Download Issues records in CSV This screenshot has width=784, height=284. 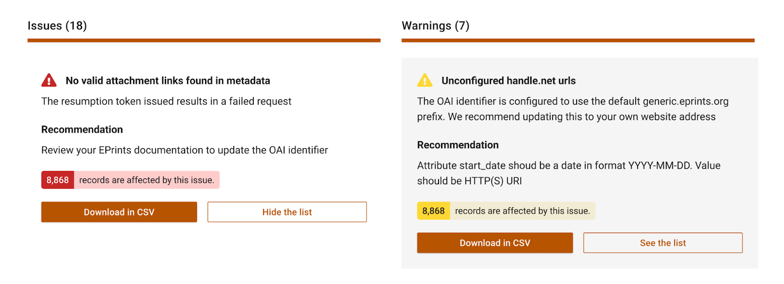(x=119, y=212)
